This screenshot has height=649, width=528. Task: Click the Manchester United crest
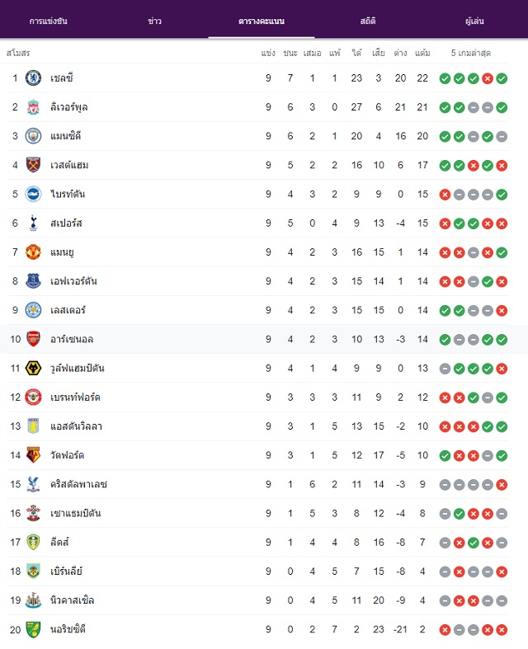[33, 252]
